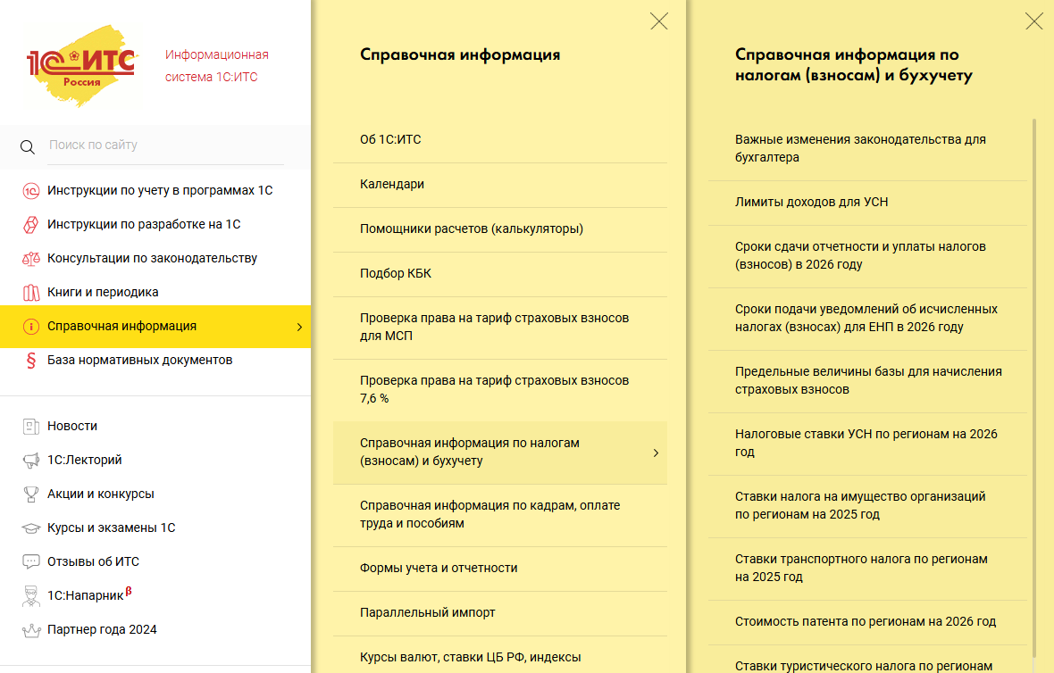Open Инструкции по учету в программах 1С

[160, 191]
